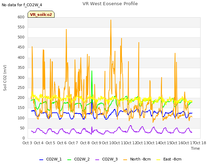221x166 pixels.
Task: Click the Oct 5 x-axis date label
Action: coord(50,143)
